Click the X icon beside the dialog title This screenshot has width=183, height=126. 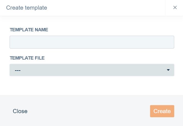(175, 8)
